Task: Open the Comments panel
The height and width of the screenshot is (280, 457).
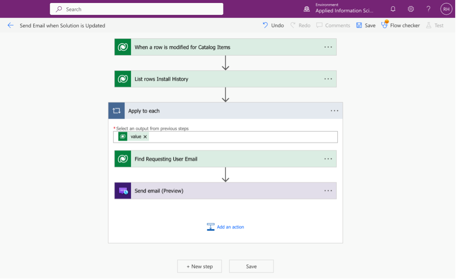Action: (333, 25)
